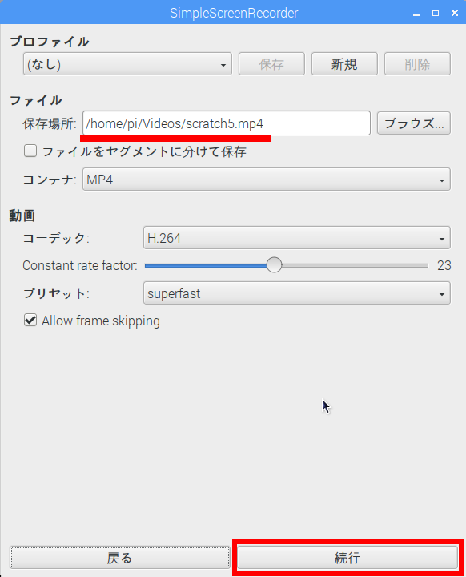Expand the プリセット superfast dropdown
Viewport: 466px width, 577px height.
point(296,293)
